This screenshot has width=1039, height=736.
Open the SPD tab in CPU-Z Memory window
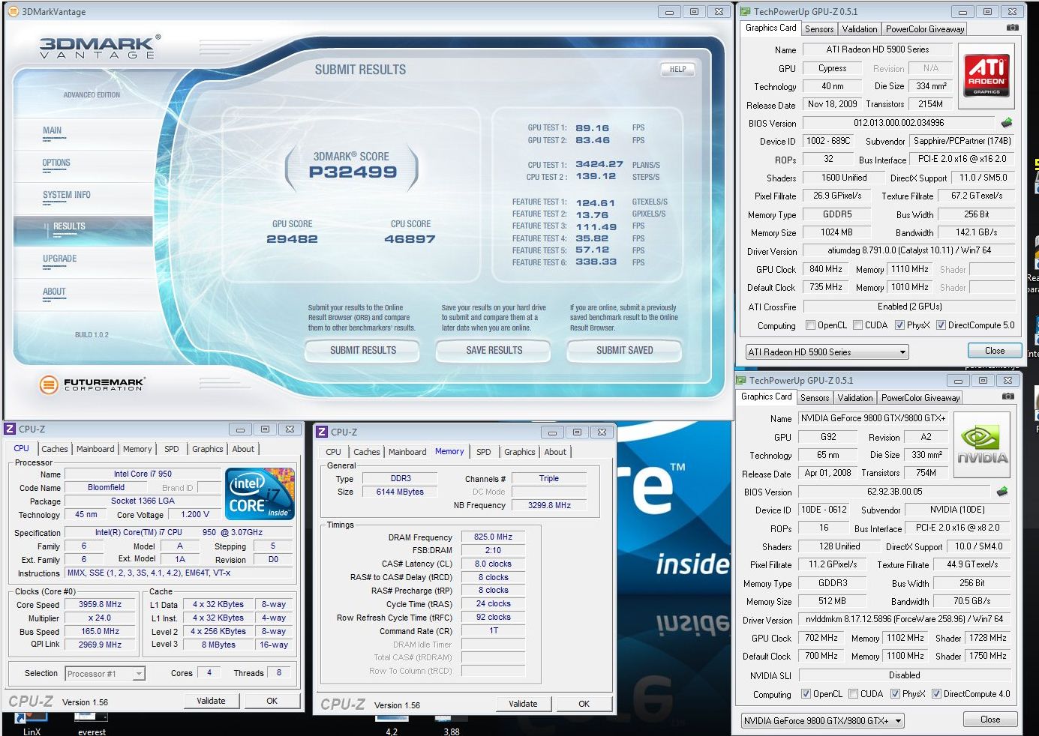[x=484, y=452]
